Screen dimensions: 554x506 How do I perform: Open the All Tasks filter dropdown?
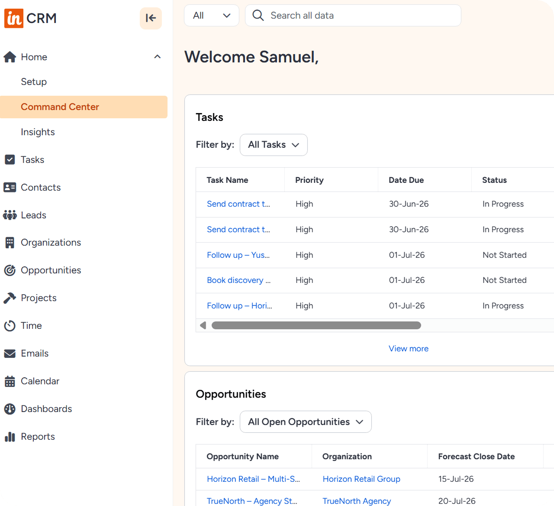point(274,145)
